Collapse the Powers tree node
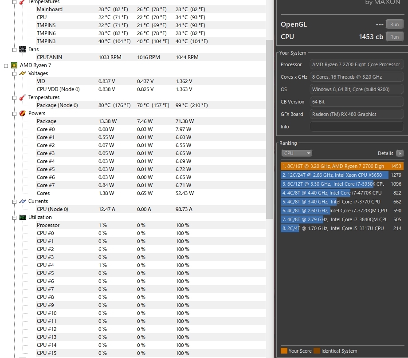The image size is (408, 358). [15, 114]
